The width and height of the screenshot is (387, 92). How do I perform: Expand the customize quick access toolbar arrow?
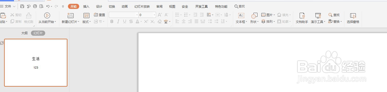pyautogui.click(x=63, y=6)
